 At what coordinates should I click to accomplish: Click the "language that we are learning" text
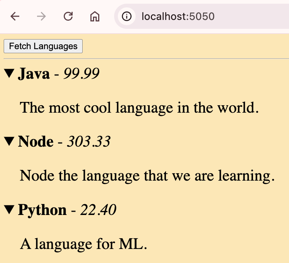pos(147,176)
